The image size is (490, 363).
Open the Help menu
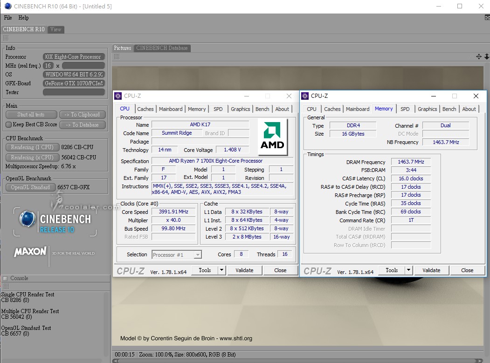23,18
